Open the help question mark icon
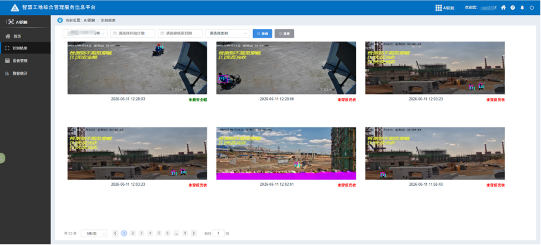This screenshot has height=245, width=541. pos(513,8)
